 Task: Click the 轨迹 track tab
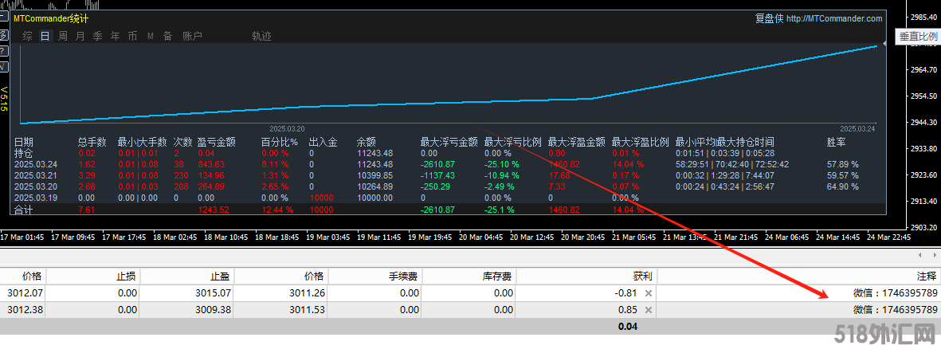[x=261, y=36]
